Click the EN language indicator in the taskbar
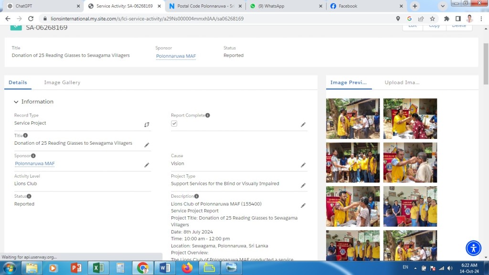 coord(405,267)
